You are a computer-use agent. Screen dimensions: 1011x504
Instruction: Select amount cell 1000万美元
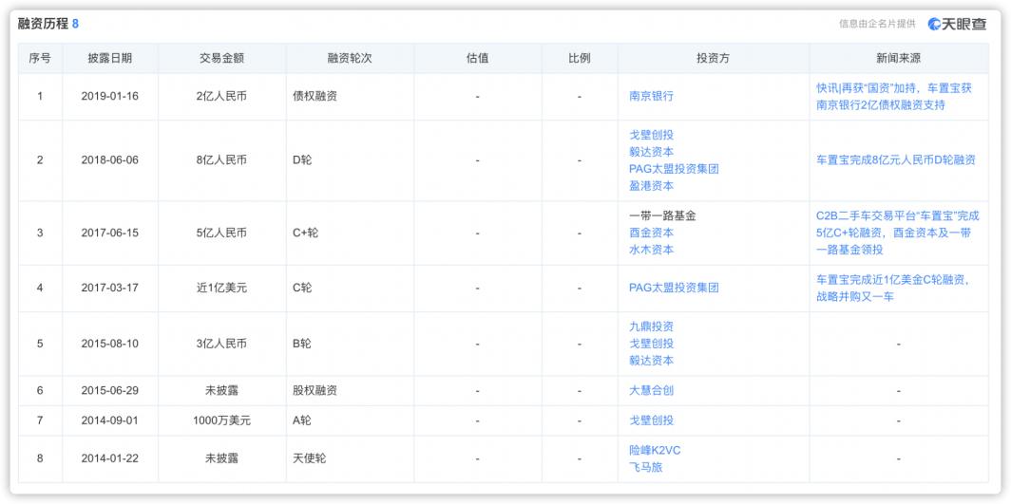pyautogui.click(x=221, y=420)
